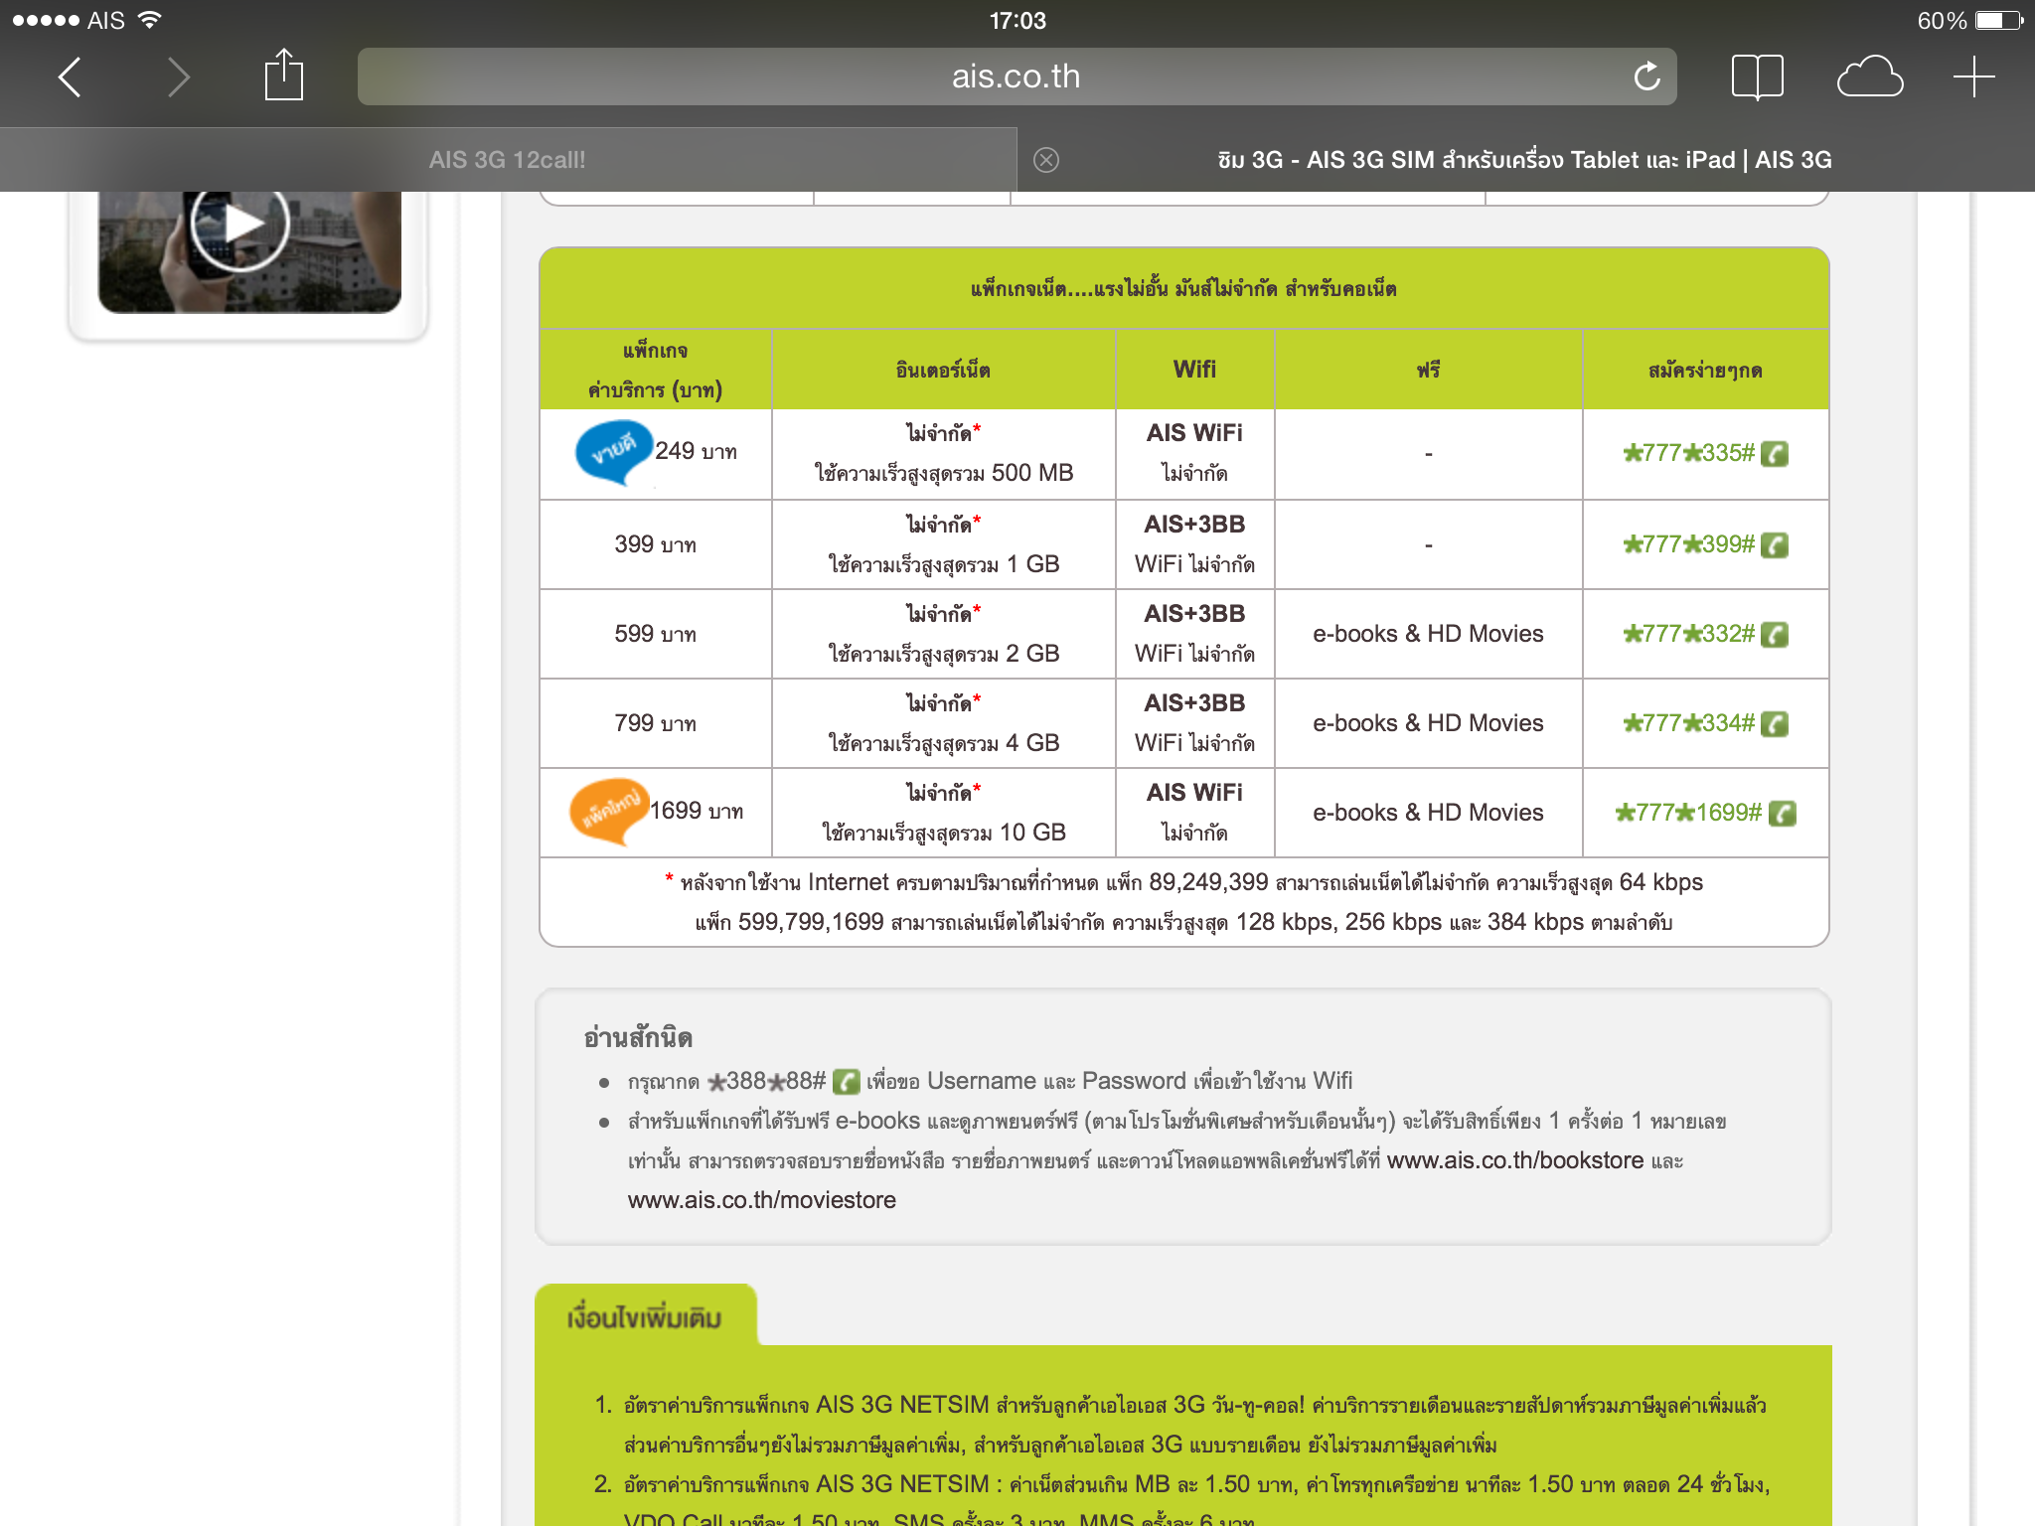Play the video thumbnail
This screenshot has width=2035, height=1526.
click(x=239, y=225)
